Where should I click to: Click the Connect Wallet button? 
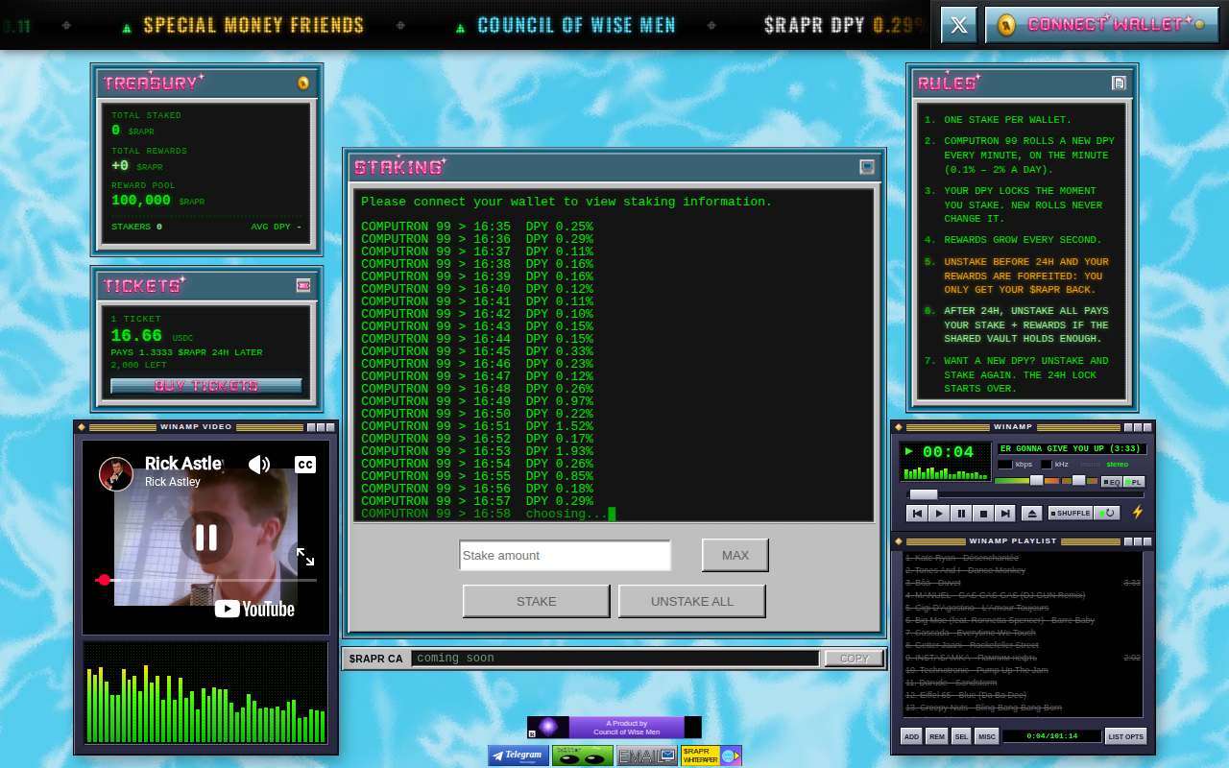click(x=1101, y=25)
